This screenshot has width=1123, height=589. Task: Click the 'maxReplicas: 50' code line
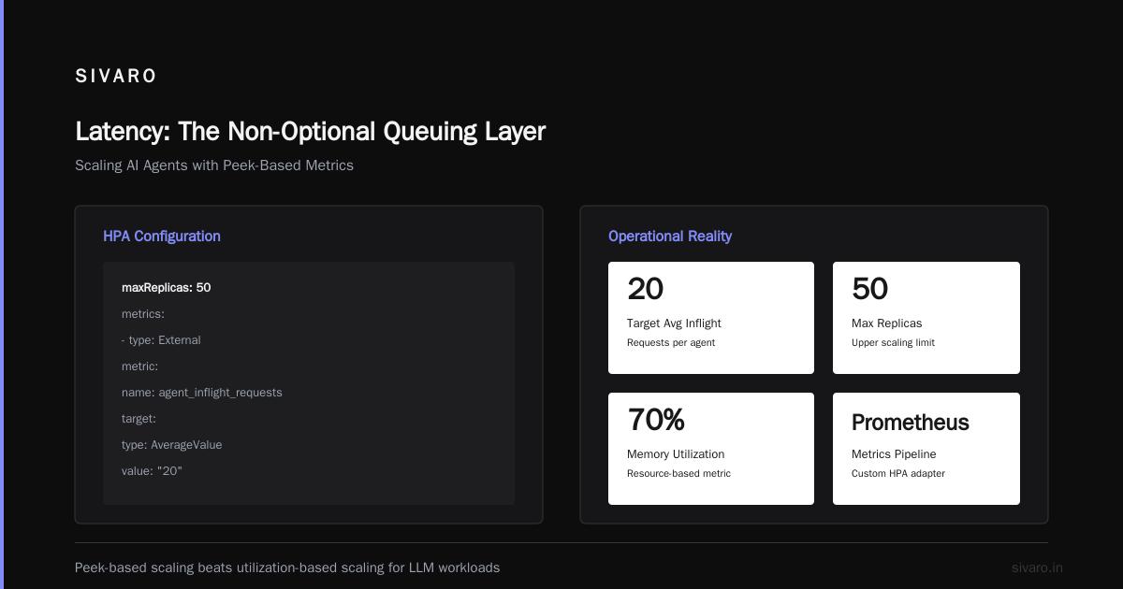(167, 287)
